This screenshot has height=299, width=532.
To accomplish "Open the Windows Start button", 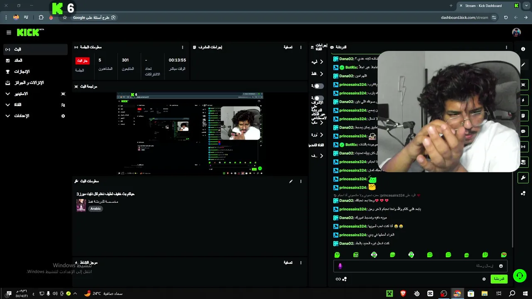I will [526, 294].
